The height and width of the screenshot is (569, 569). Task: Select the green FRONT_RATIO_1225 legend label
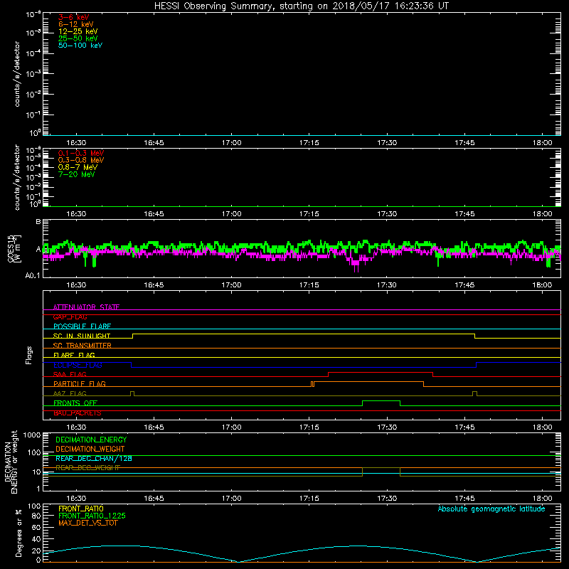click(92, 516)
